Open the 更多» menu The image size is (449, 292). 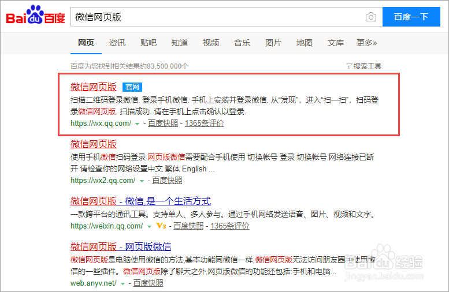tap(366, 43)
